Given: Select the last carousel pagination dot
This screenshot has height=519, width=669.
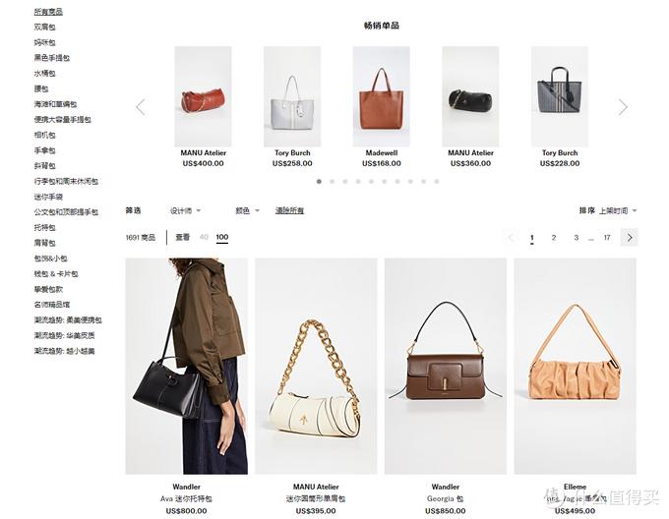Looking at the screenshot, I should coord(437,182).
